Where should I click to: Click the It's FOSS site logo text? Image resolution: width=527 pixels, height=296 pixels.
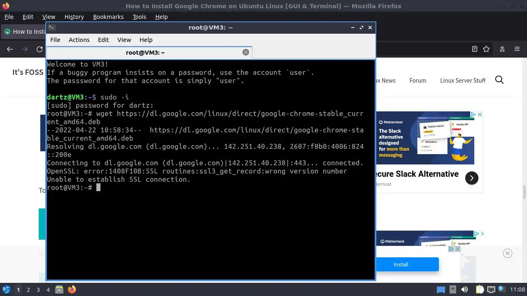[x=28, y=72]
